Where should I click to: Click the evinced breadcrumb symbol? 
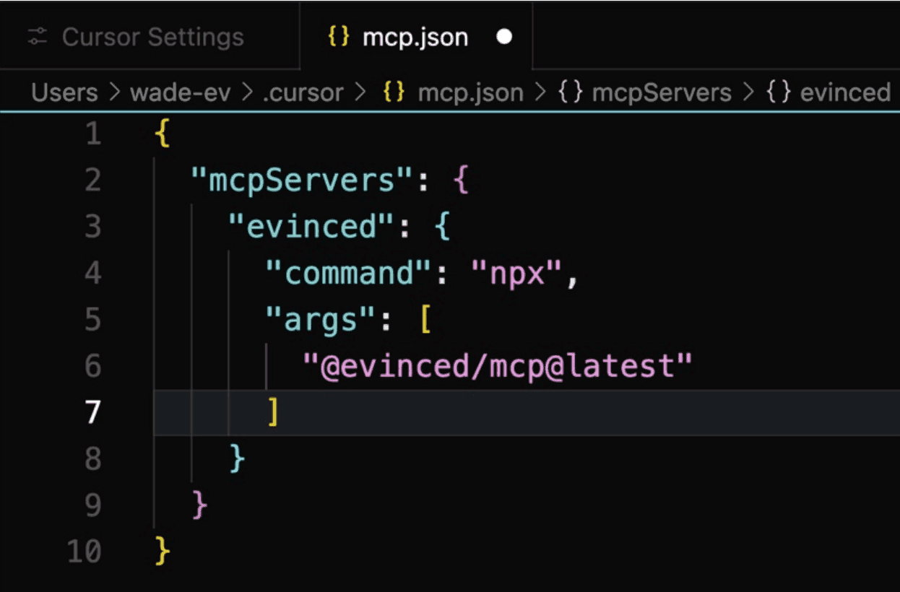(844, 92)
